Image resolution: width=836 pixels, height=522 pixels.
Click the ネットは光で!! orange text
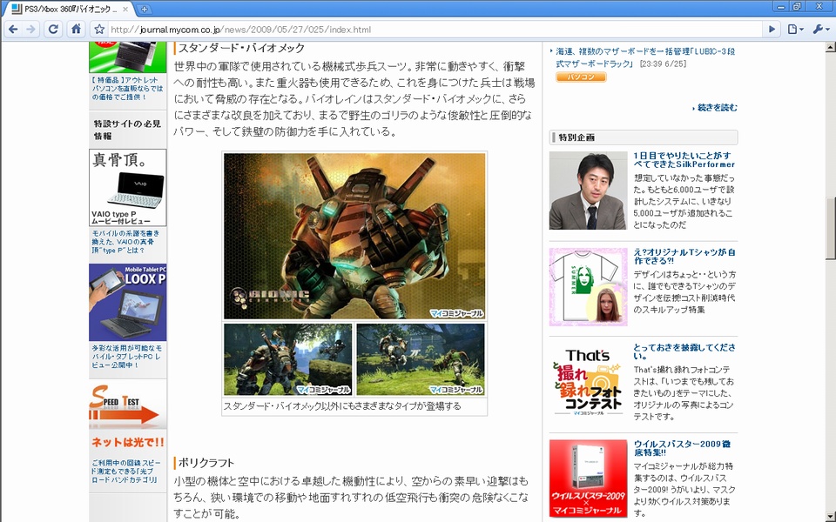pyautogui.click(x=128, y=442)
